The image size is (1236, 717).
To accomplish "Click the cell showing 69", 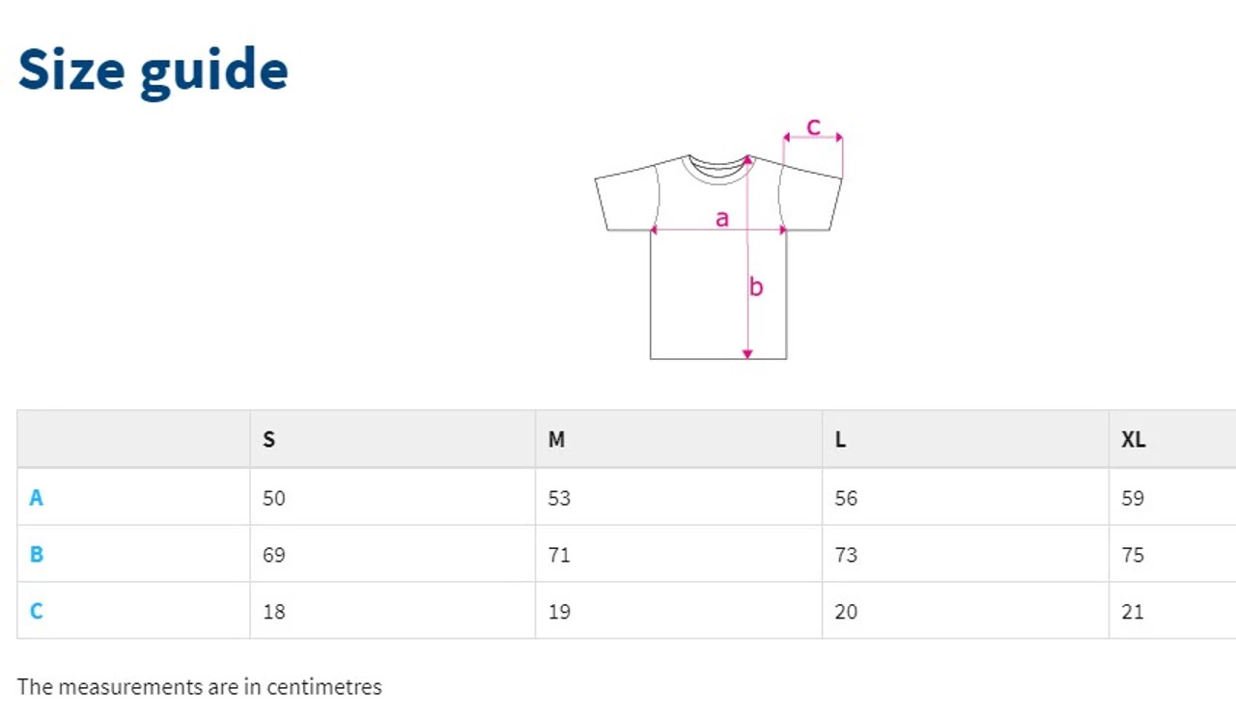I will tap(274, 555).
